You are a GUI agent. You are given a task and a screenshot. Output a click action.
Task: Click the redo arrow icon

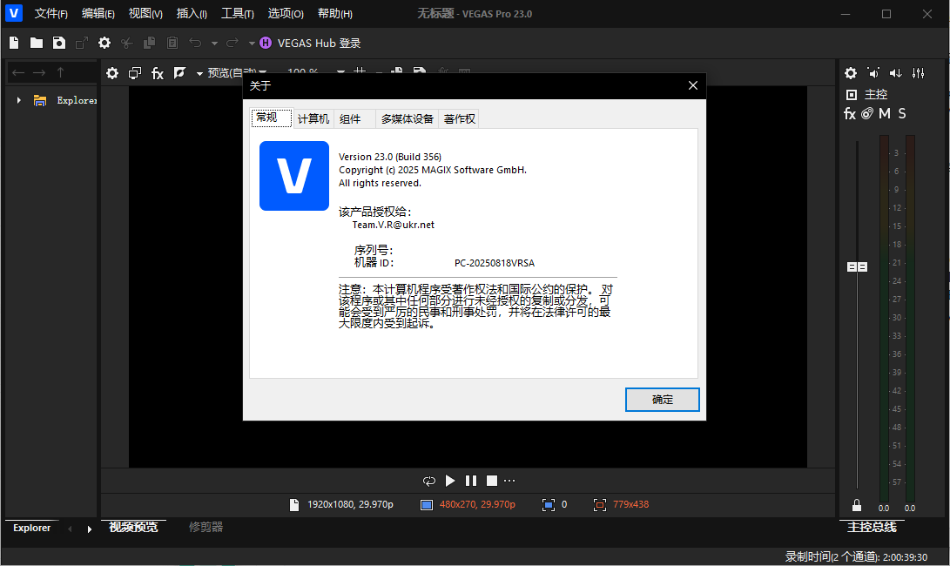232,43
